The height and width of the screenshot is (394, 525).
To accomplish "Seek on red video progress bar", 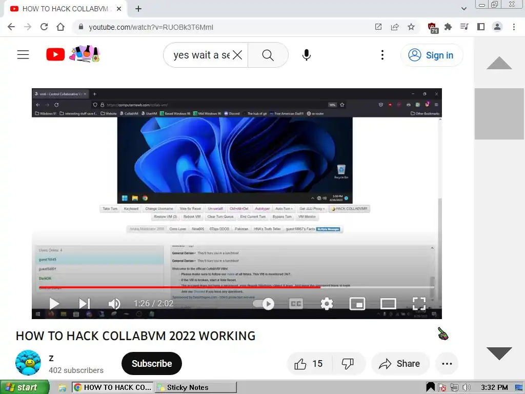I will [236, 287].
